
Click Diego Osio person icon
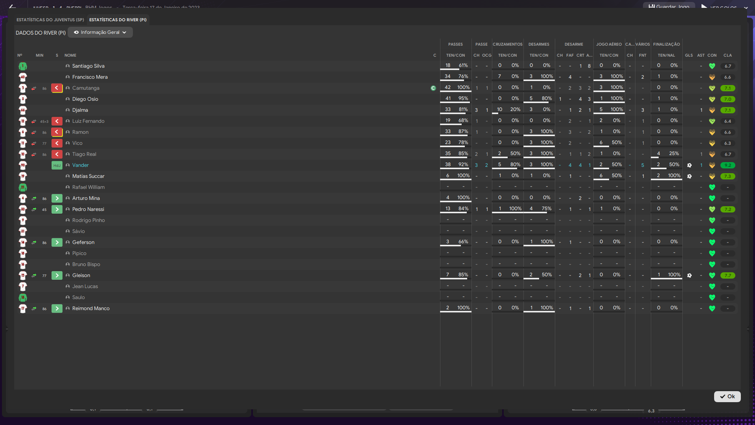[x=68, y=99]
